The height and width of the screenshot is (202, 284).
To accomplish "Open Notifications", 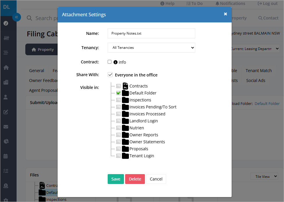I will point(230,3).
